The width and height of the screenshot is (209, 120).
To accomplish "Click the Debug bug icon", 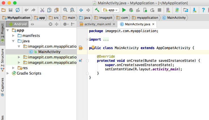I will 131,10.
